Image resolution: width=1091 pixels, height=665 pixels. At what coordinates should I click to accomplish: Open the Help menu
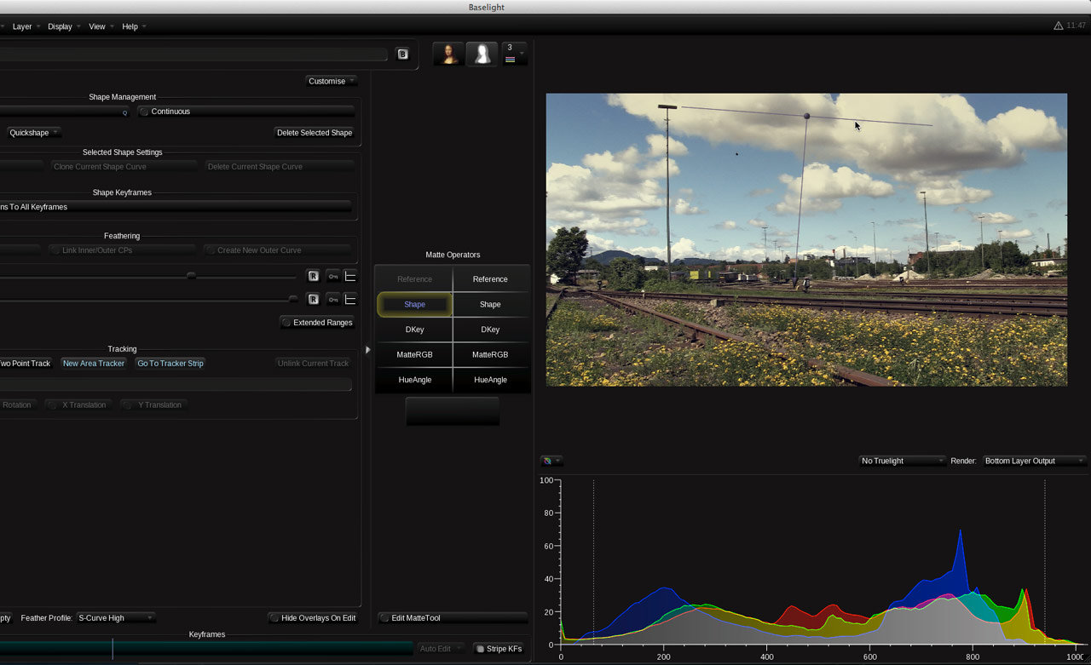[x=130, y=26]
